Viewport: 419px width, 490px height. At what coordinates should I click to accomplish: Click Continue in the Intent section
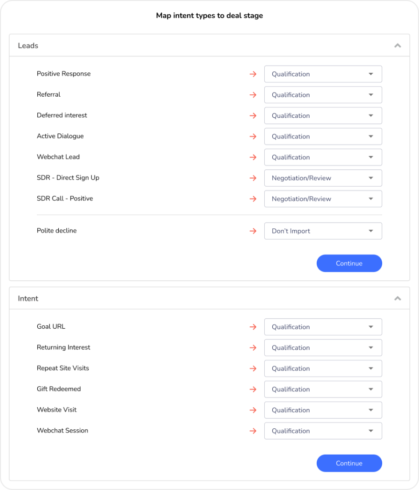pyautogui.click(x=349, y=463)
